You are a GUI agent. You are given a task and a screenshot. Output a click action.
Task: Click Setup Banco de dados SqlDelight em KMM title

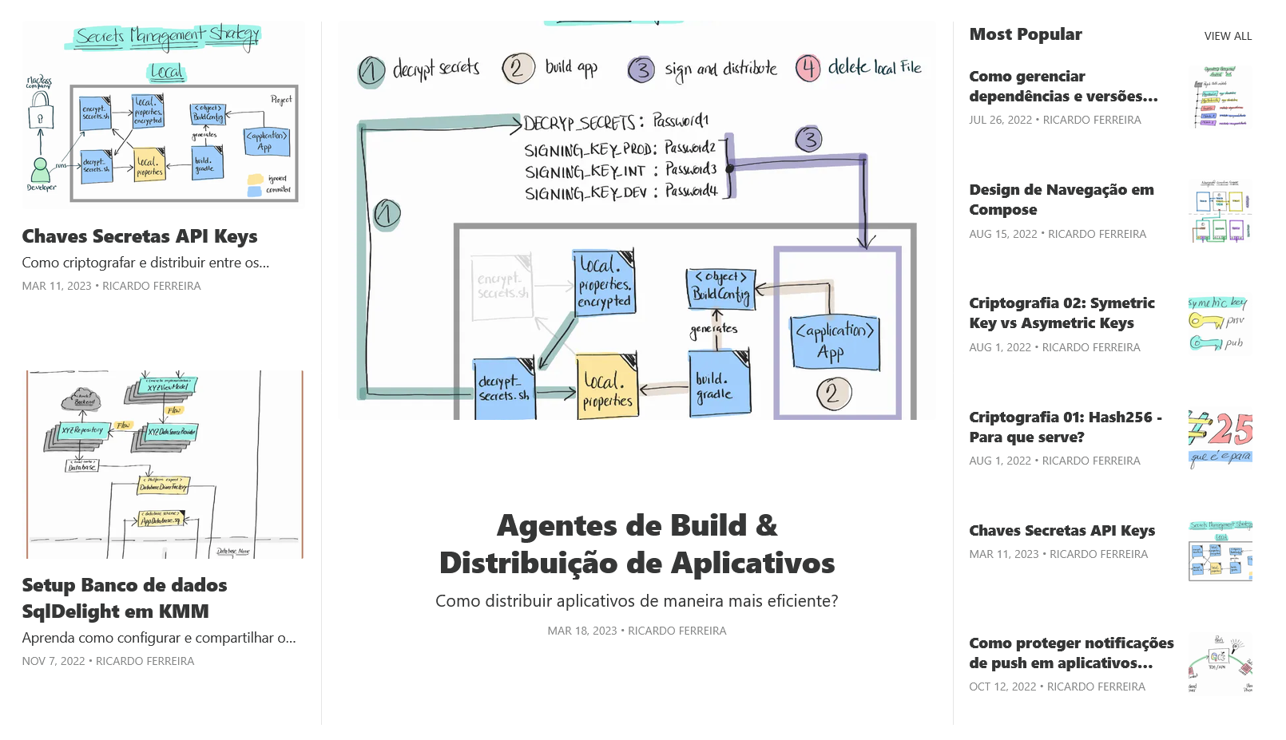point(125,598)
